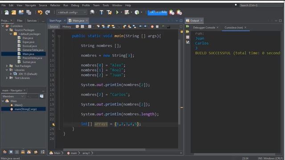Switch to the Debugger Console tab
Screen dimensions: 285x160
point(204,28)
